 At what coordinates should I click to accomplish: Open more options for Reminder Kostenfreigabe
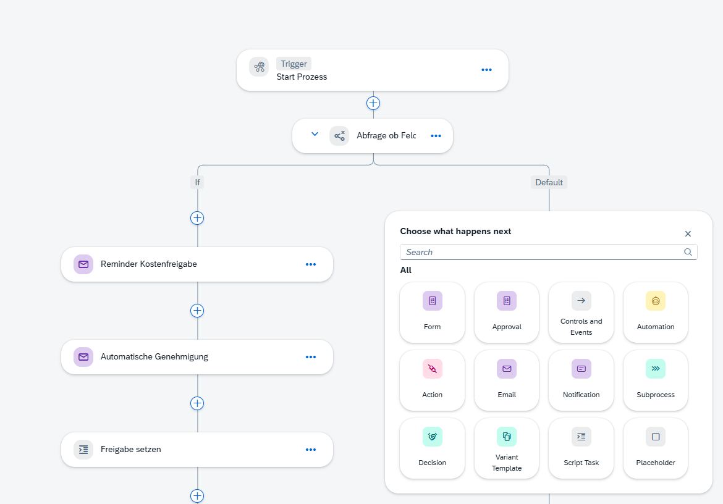(311, 264)
